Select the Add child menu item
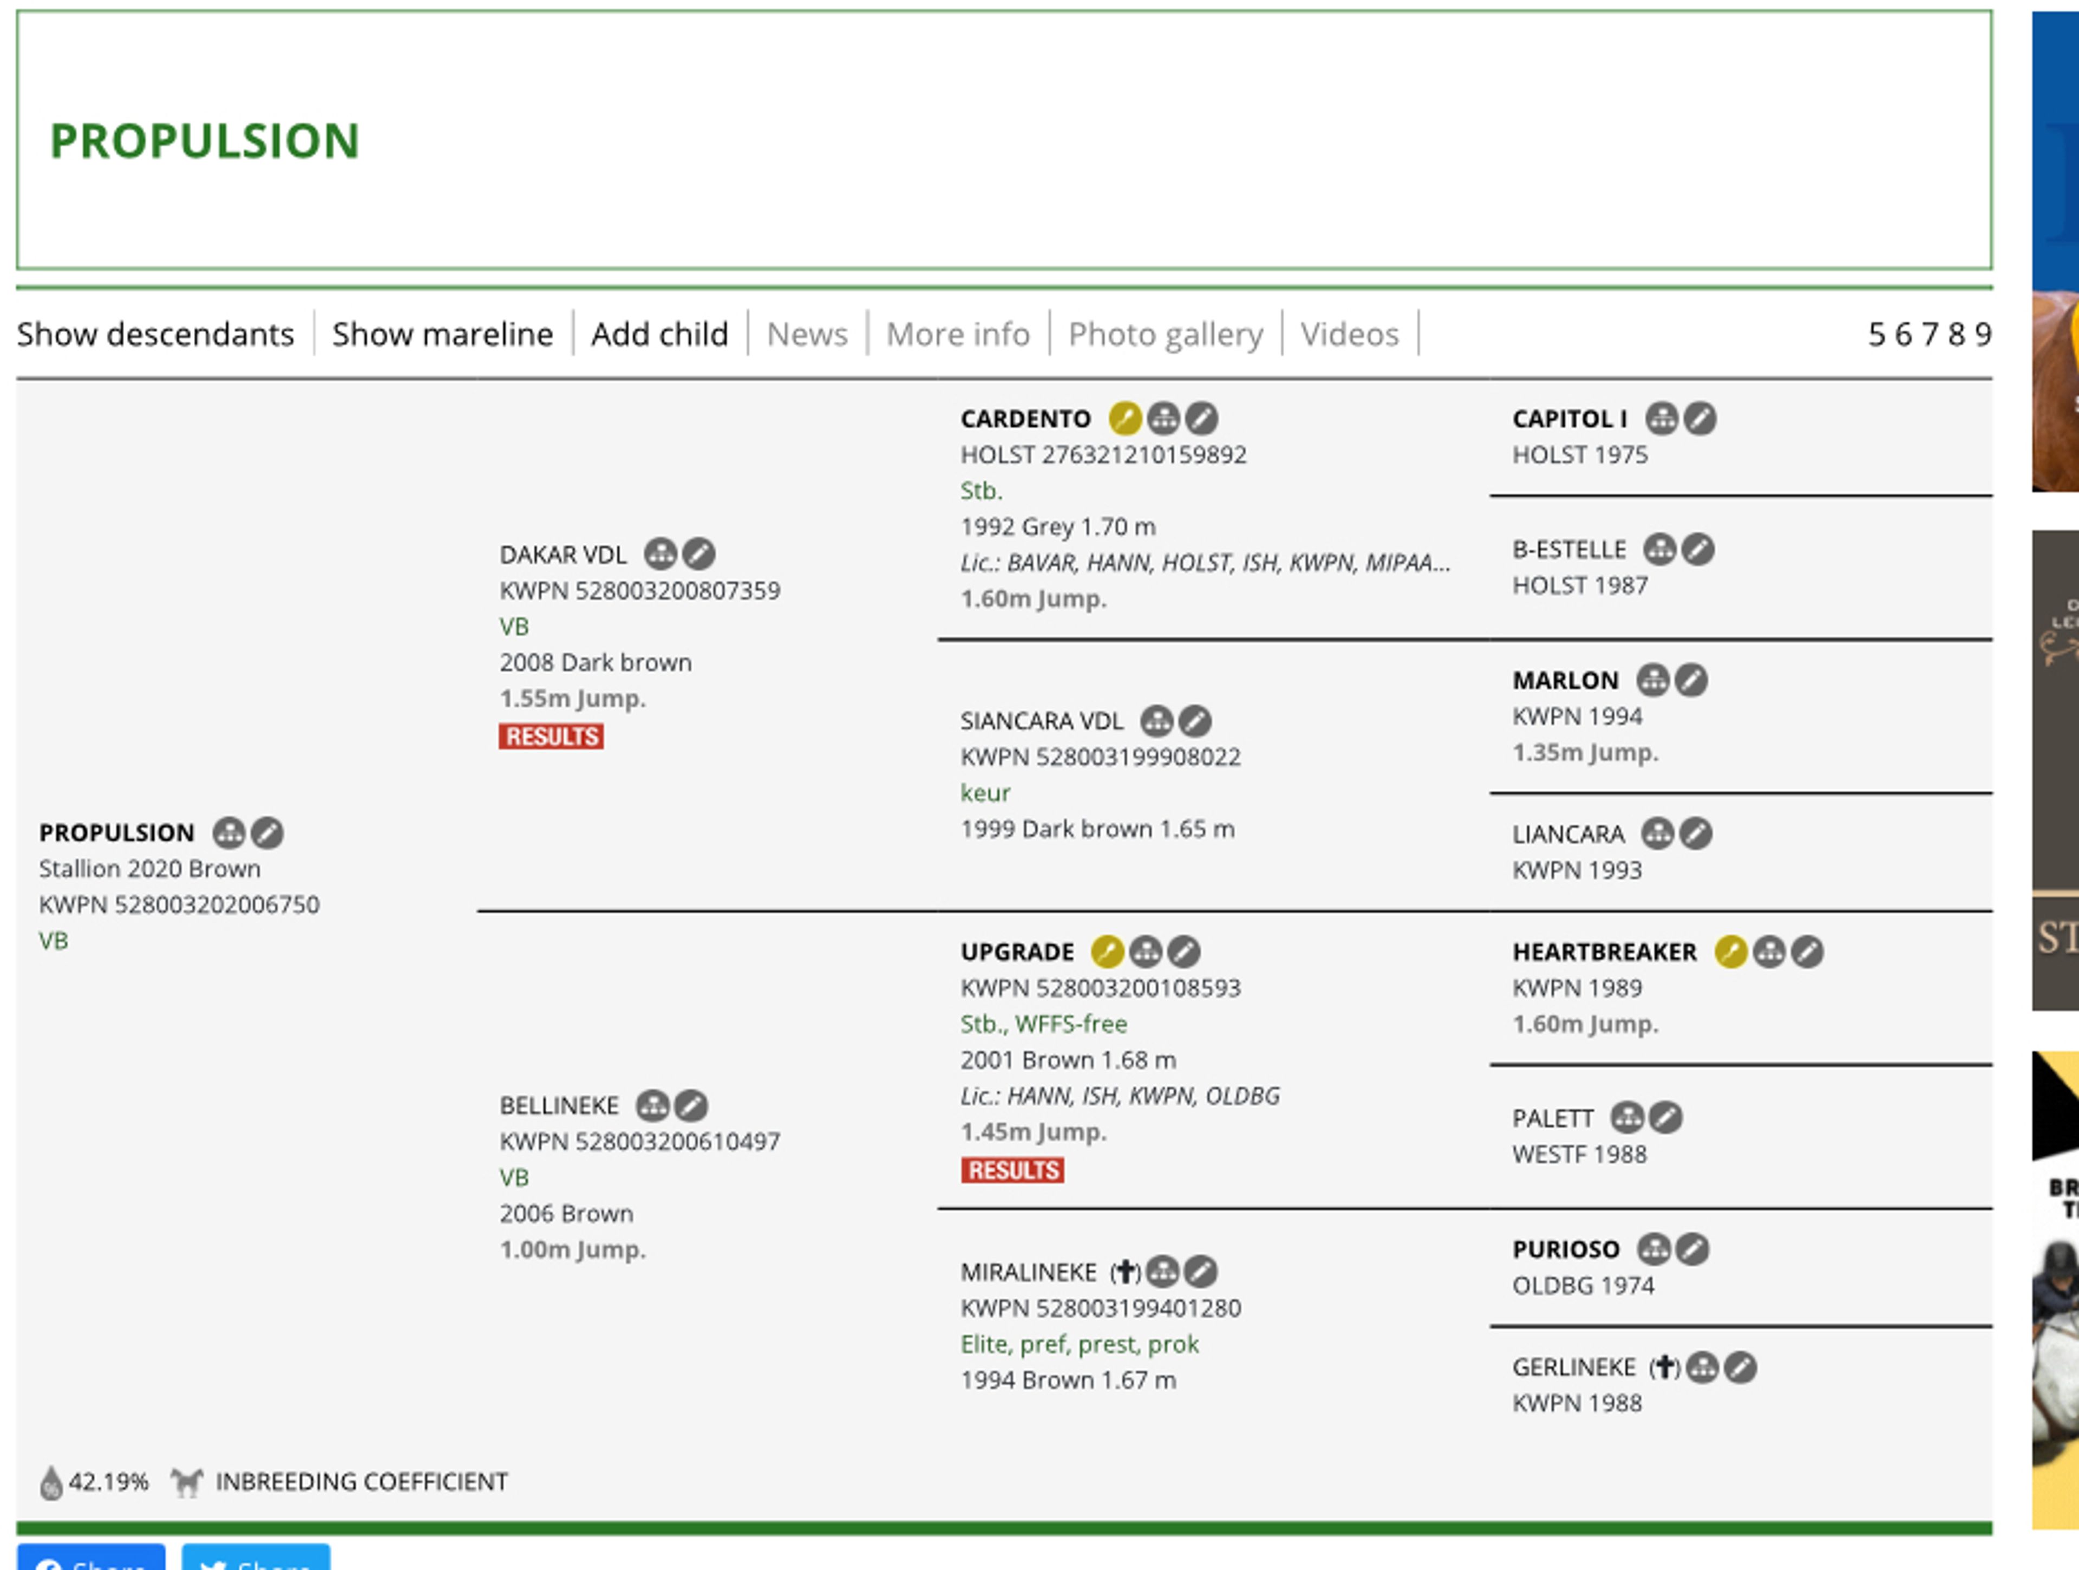Image resolution: width=2079 pixels, height=1570 pixels. pyautogui.click(x=659, y=335)
